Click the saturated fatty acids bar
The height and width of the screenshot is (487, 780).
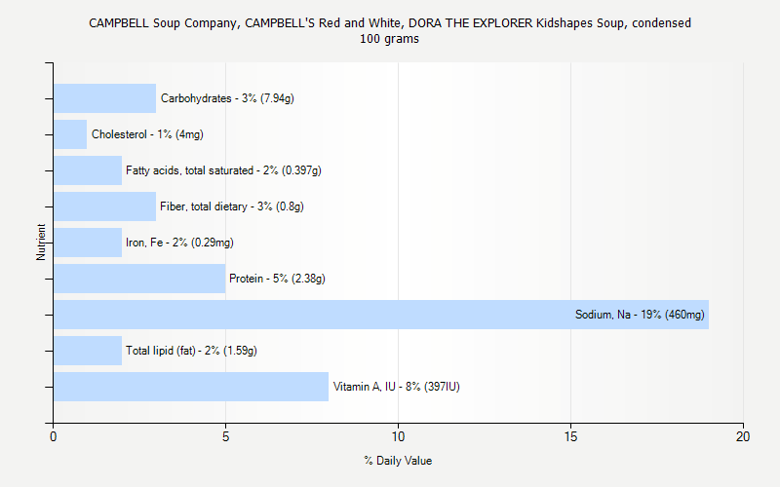(88, 170)
